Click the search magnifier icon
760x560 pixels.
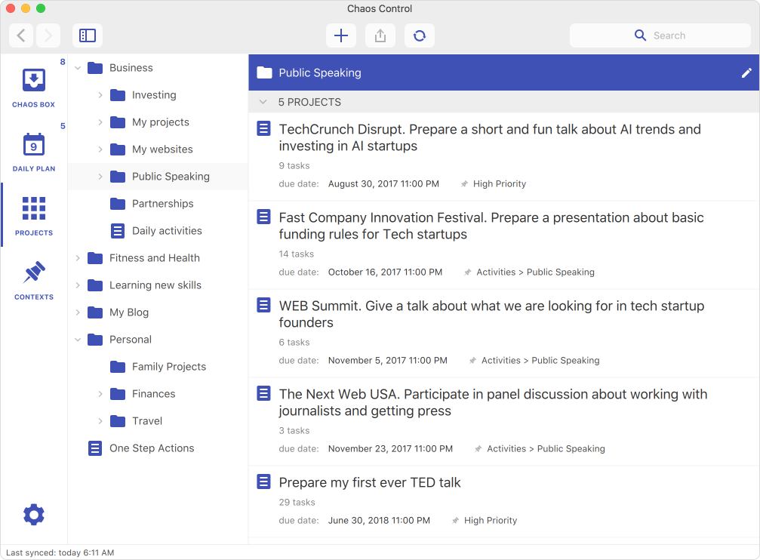(640, 35)
